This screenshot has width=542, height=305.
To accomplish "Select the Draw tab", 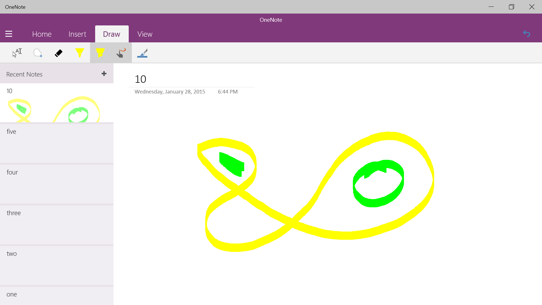I will (x=112, y=34).
